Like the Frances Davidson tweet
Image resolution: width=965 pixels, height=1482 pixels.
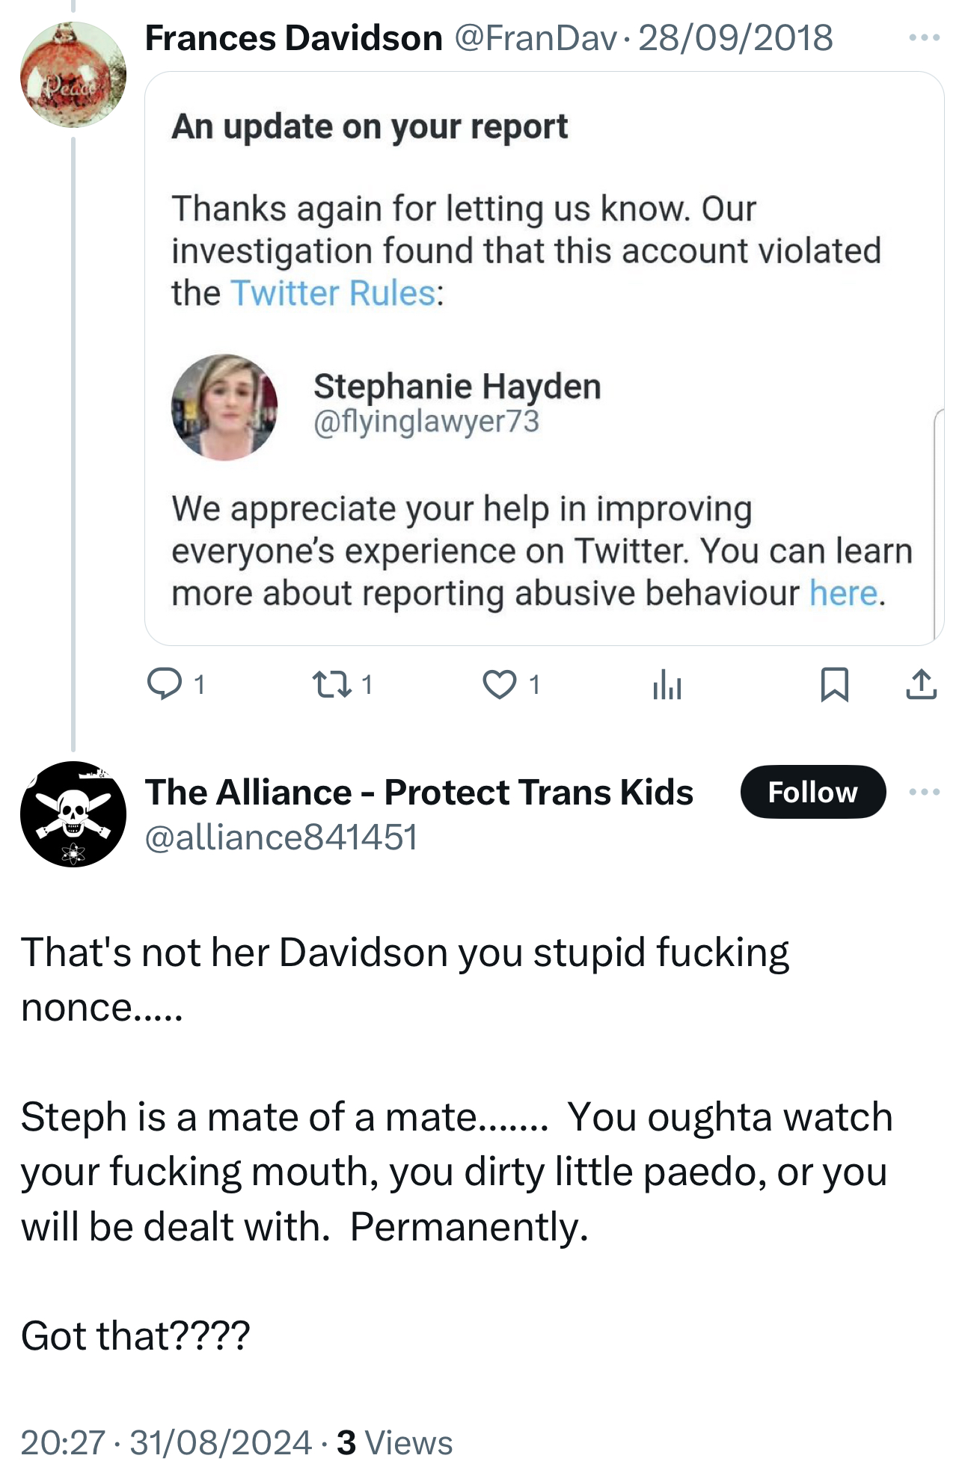pyautogui.click(x=499, y=684)
